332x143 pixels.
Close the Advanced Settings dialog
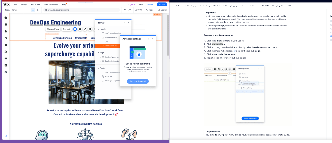[153, 39]
